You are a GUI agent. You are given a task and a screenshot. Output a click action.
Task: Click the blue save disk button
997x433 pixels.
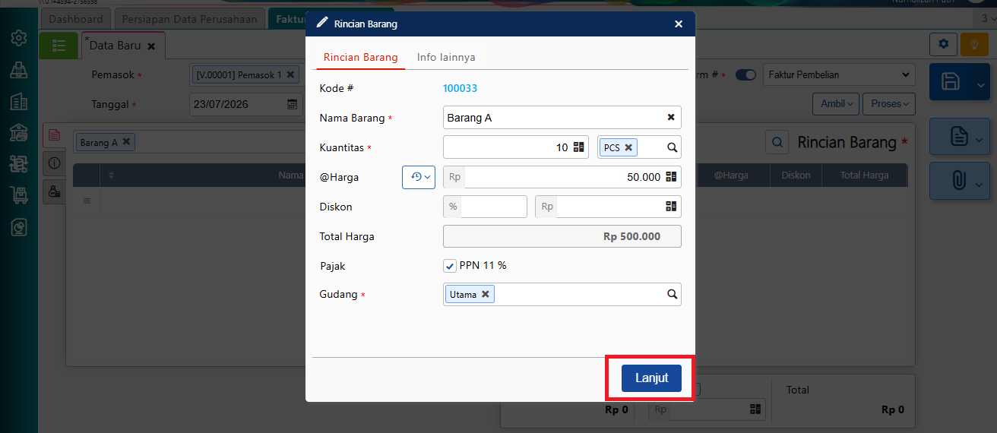pyautogui.click(x=949, y=82)
